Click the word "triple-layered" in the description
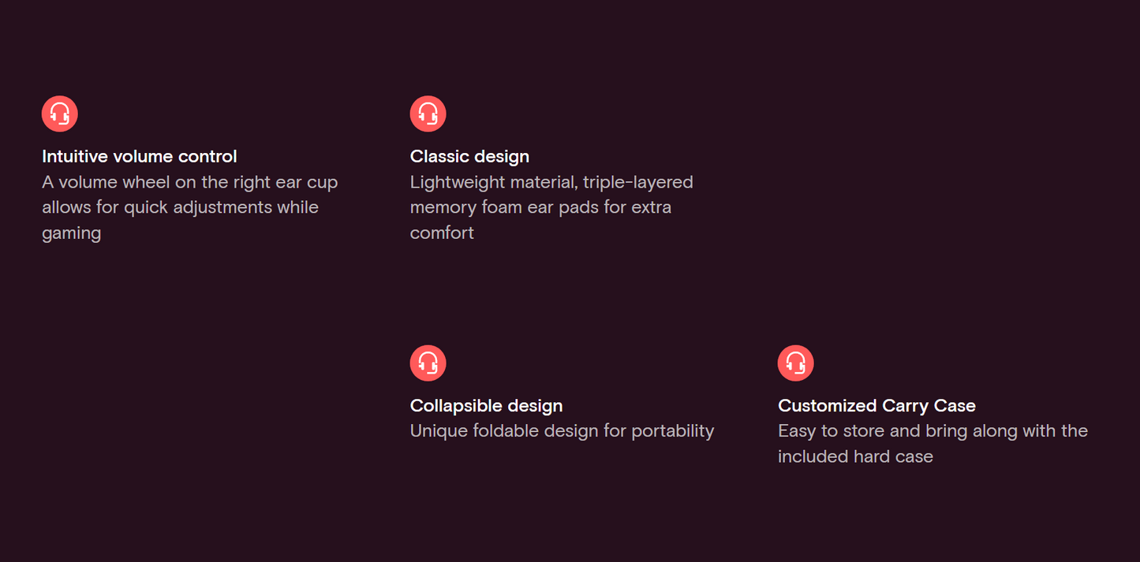 point(637,182)
